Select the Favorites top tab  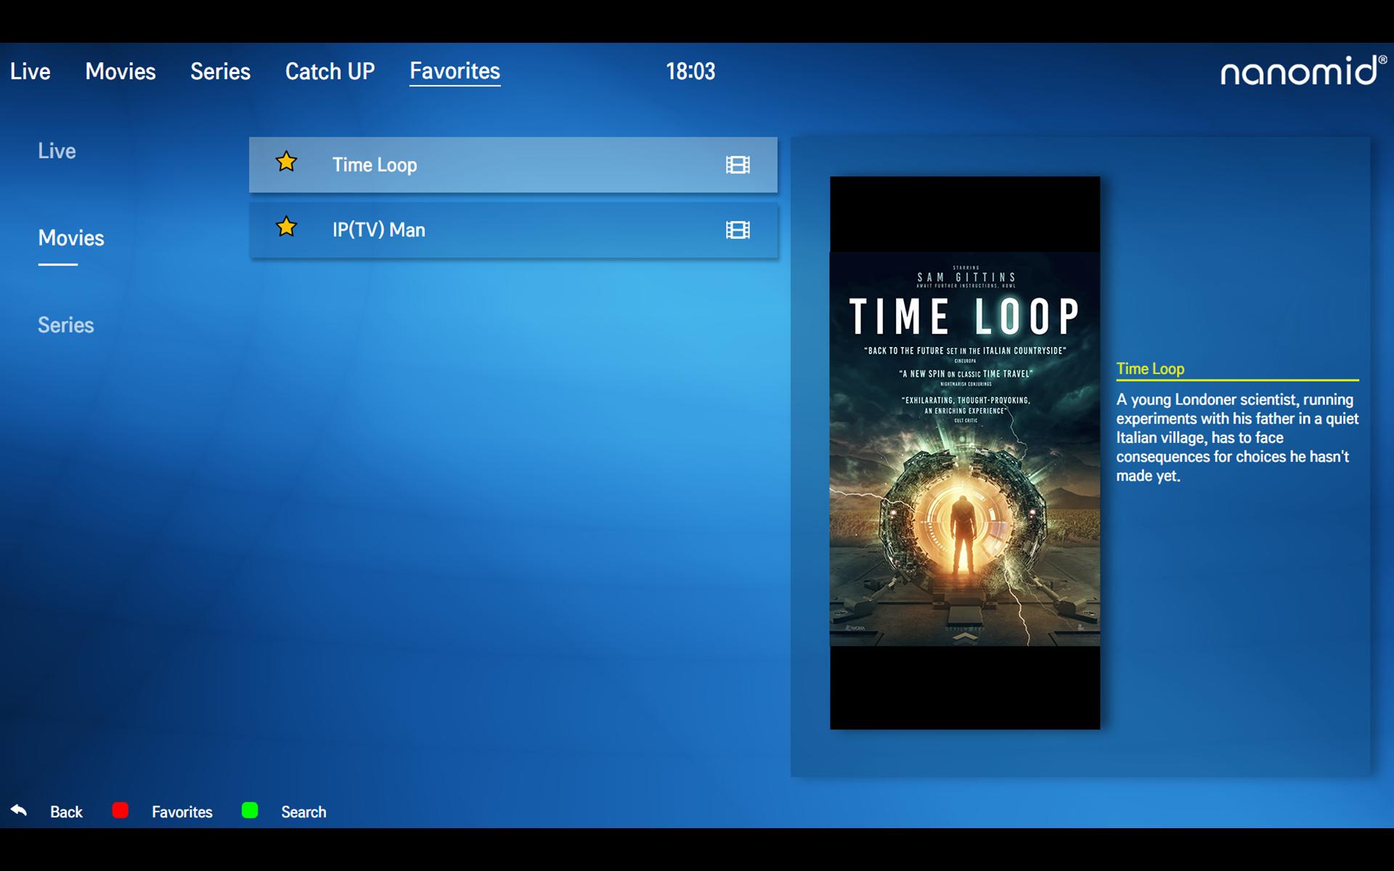pos(455,71)
